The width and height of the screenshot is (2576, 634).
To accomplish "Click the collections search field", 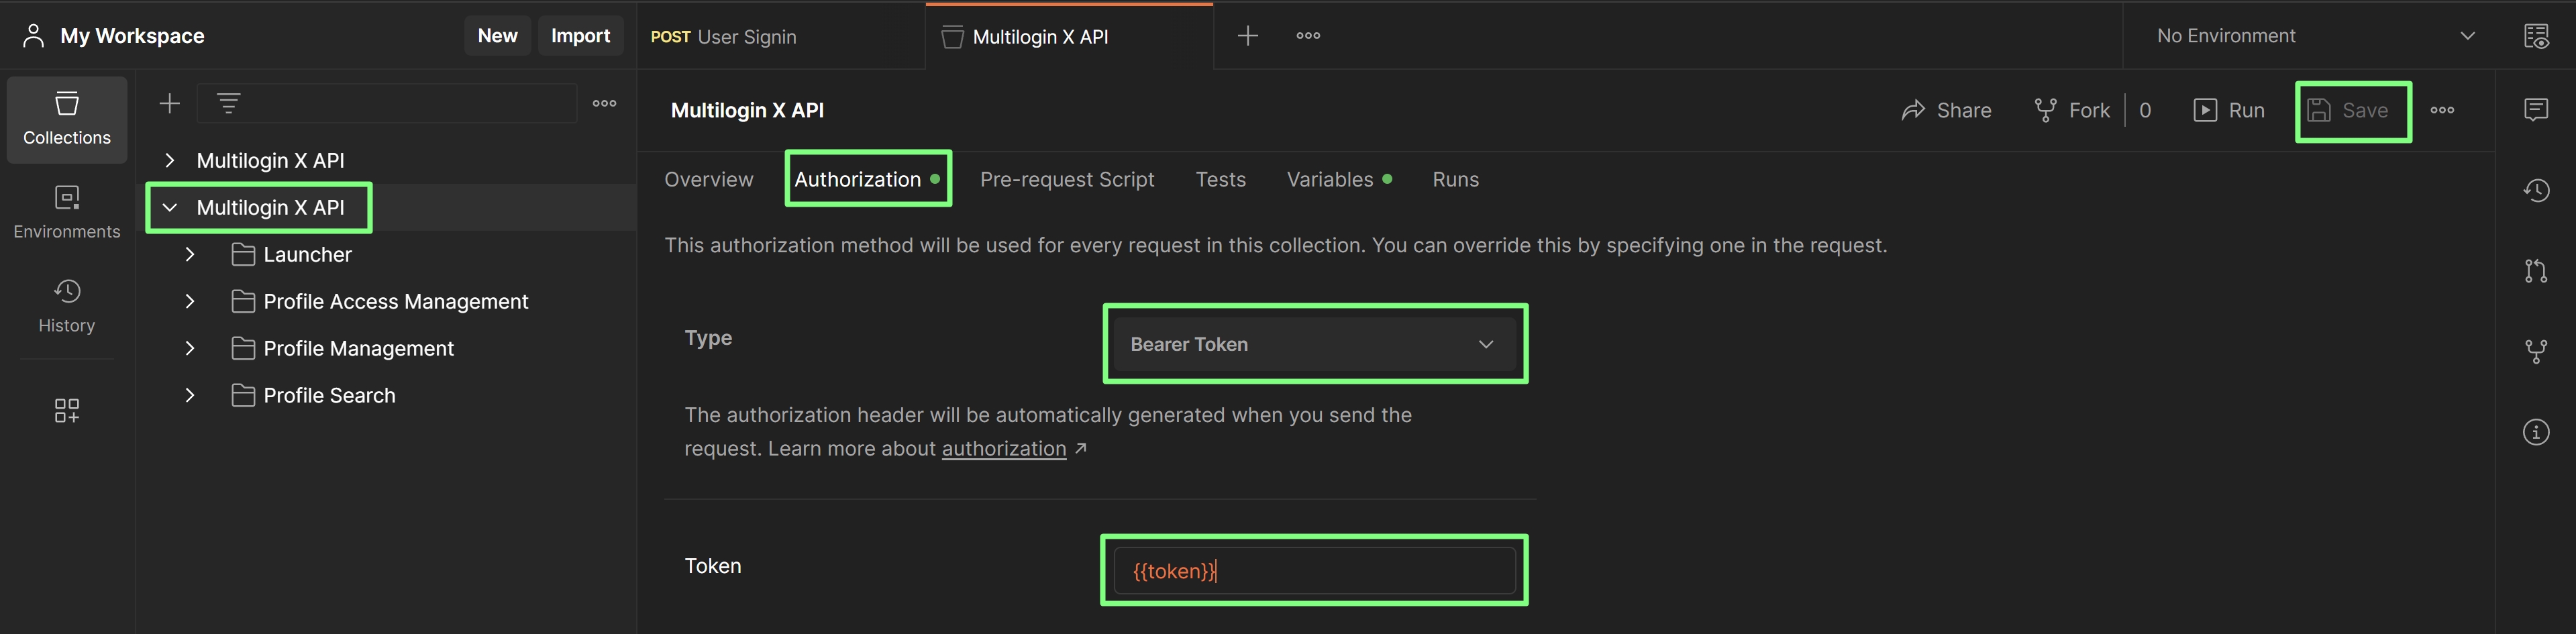I will [x=387, y=103].
